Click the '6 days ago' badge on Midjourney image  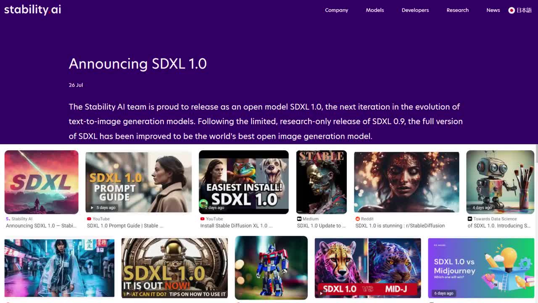pos(444,293)
